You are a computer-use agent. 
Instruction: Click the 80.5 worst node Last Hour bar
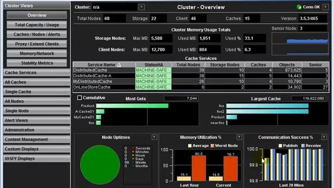199,168
